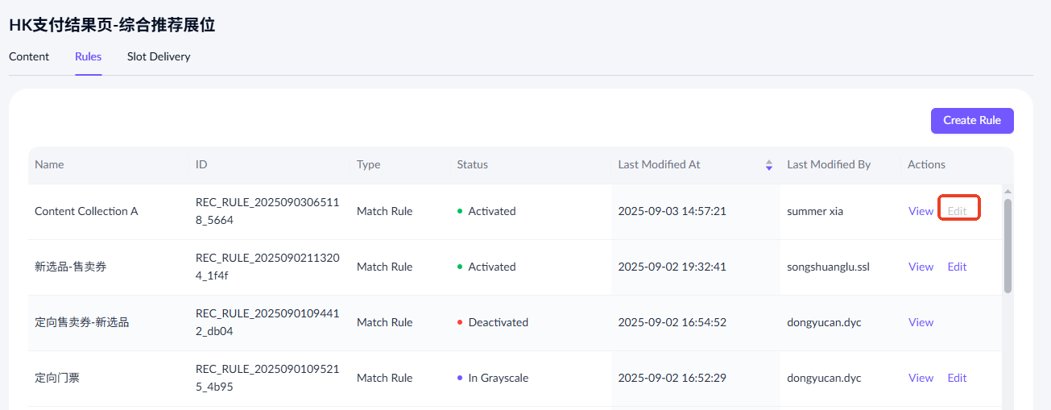Screen dimensions: 1051x410
Task: Click the In Grayscale status cell
Action: coord(498,378)
